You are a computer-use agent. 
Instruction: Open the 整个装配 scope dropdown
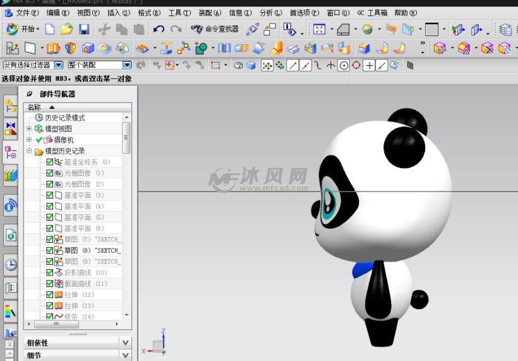click(x=127, y=65)
